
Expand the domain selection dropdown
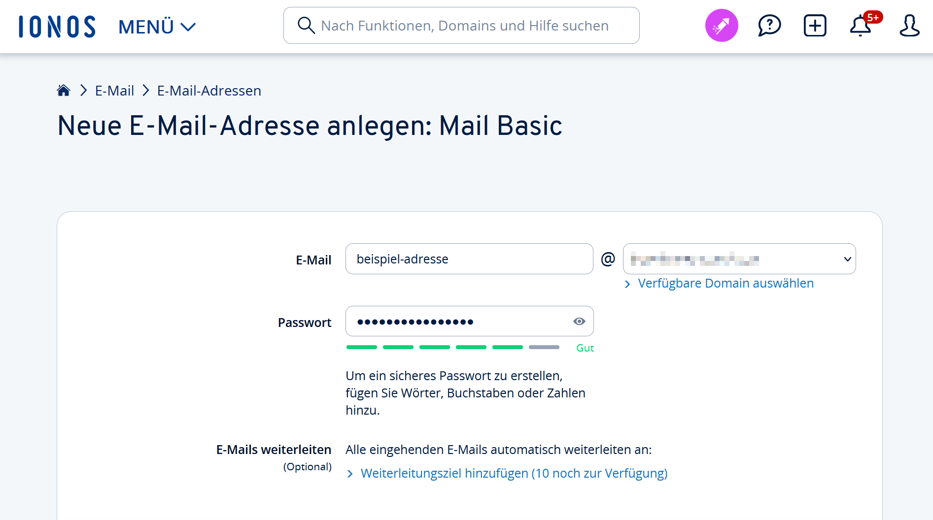click(x=739, y=259)
